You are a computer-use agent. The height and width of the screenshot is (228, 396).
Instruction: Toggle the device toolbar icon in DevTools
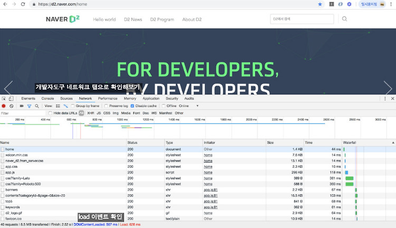(x=11, y=99)
